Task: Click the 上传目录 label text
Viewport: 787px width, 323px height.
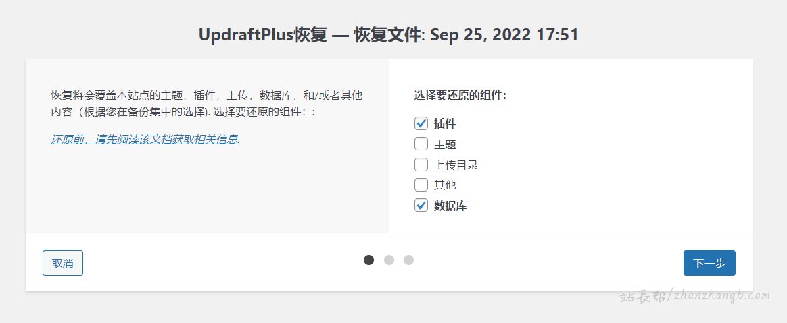Action: click(456, 165)
